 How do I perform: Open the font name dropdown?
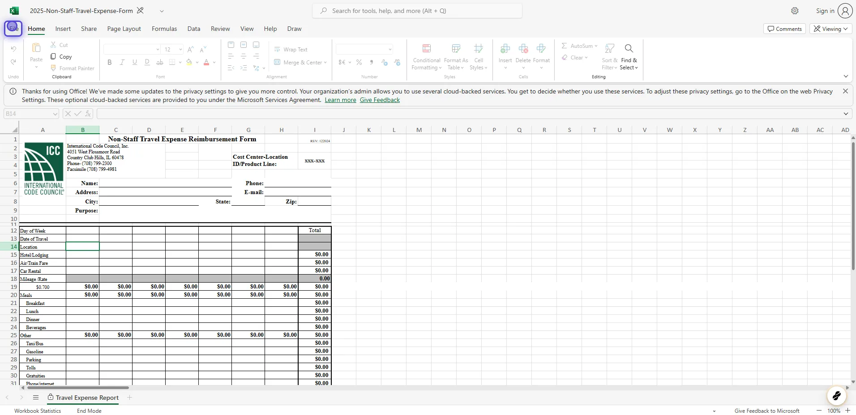tap(158, 49)
